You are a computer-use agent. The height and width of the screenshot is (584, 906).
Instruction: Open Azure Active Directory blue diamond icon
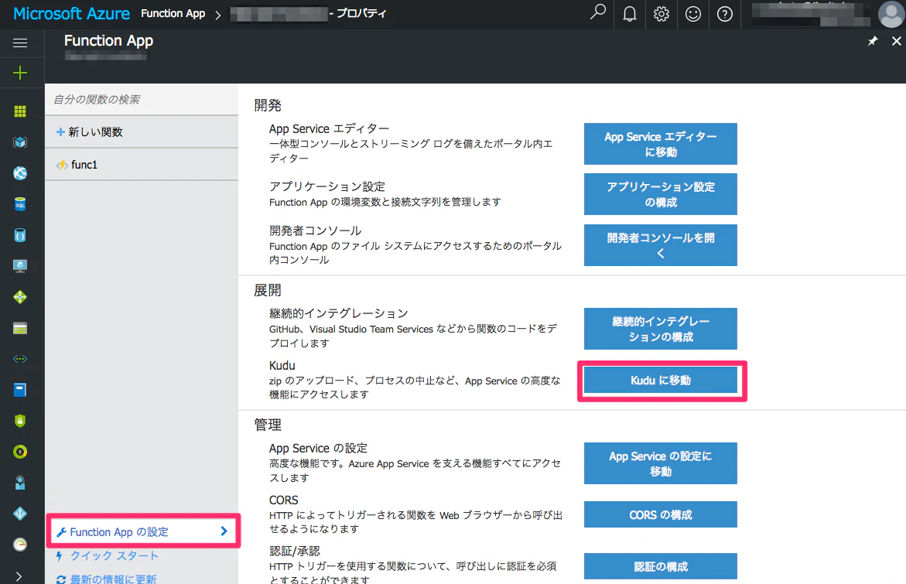point(20,514)
